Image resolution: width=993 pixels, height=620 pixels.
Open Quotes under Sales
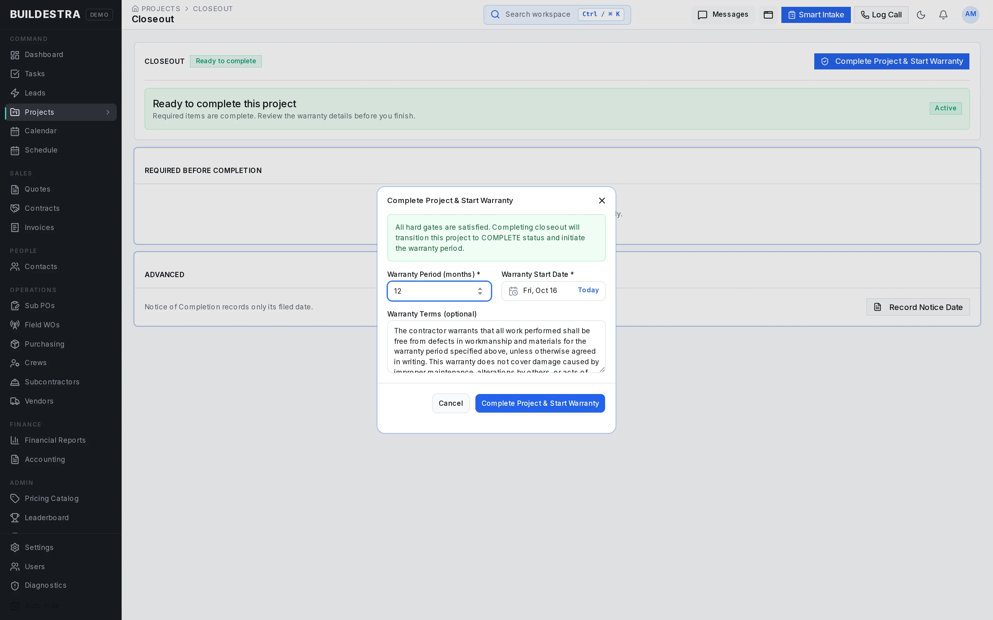pyautogui.click(x=61, y=189)
